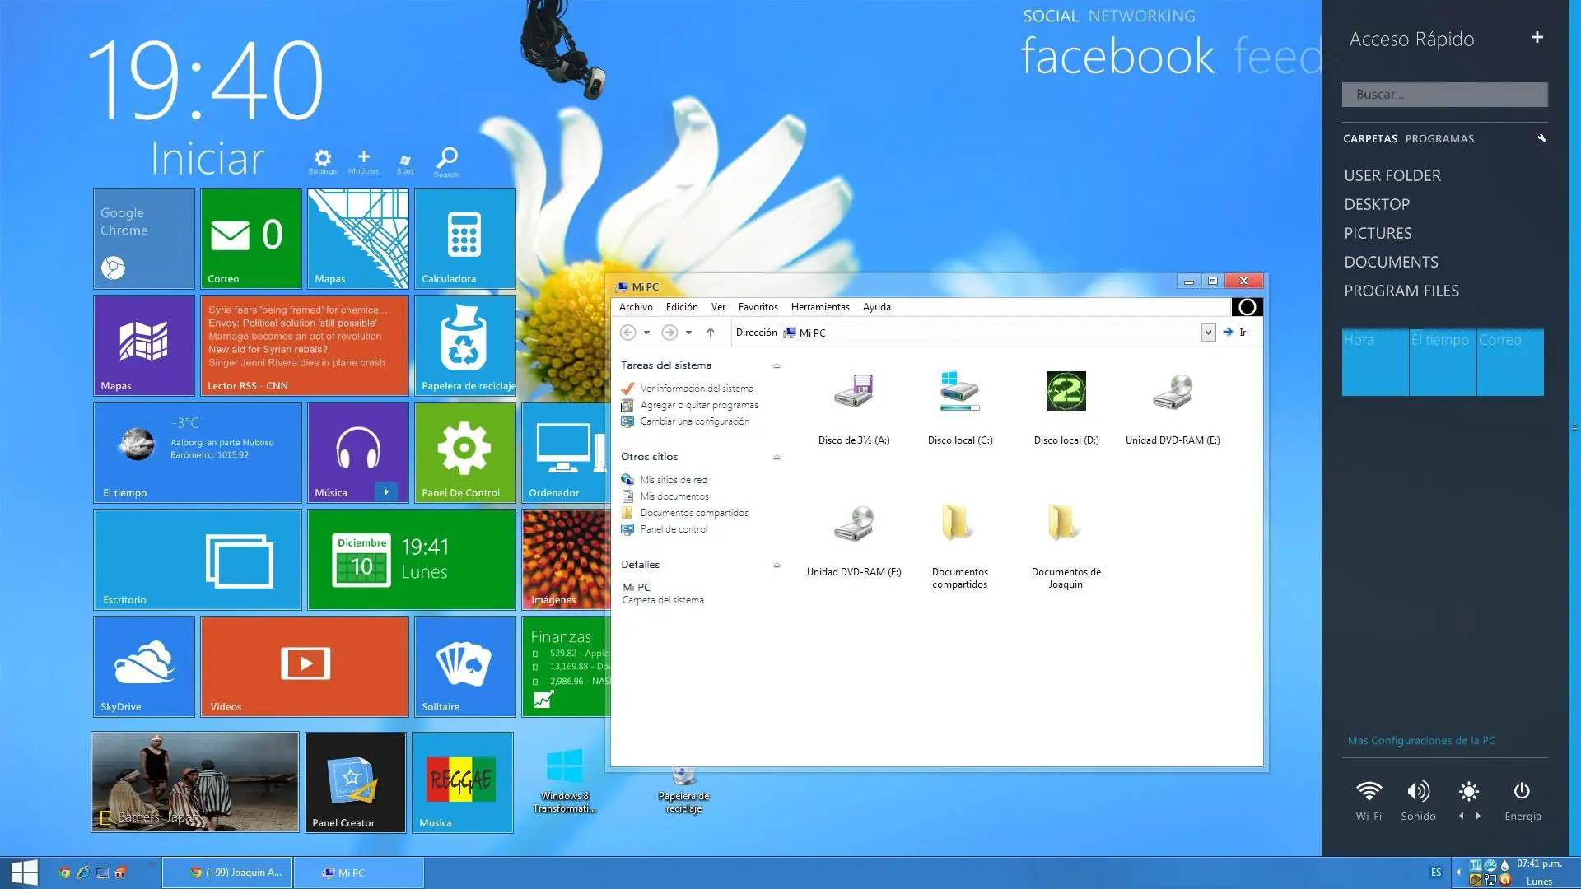Image resolution: width=1581 pixels, height=889 pixels.
Task: Launch the Calculadora tile
Action: pos(465,239)
